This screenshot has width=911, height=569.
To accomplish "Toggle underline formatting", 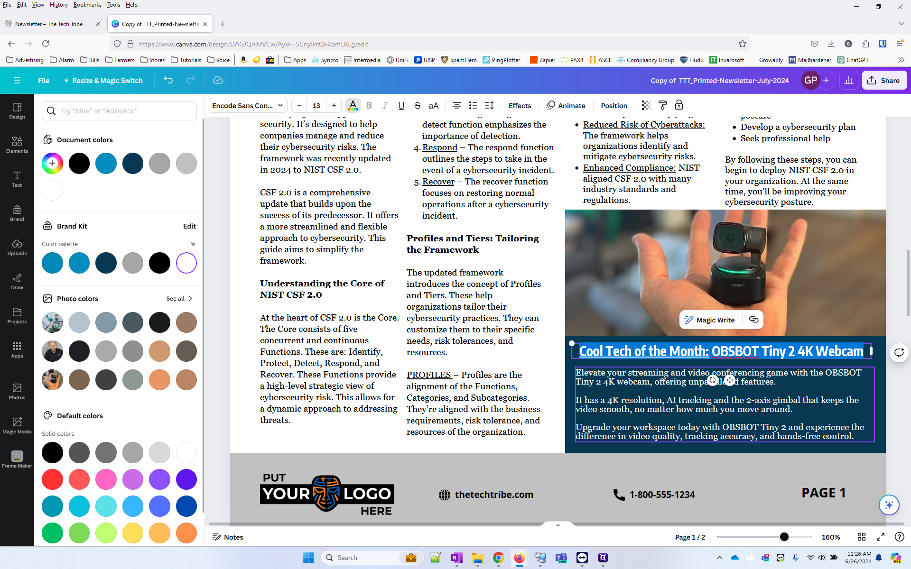I will click(401, 105).
